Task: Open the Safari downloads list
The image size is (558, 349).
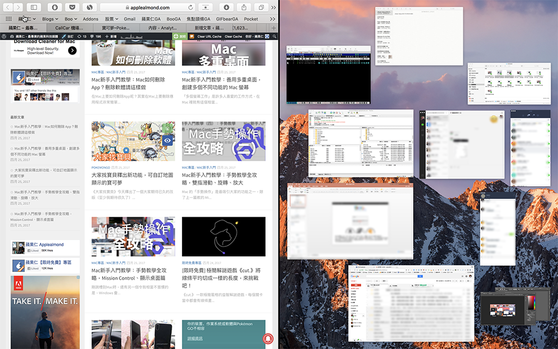Action: 227,7
